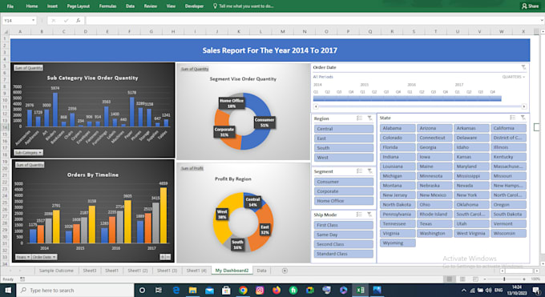This screenshot has width=545, height=297.
Task: Open the Name Box dropdown arrow
Action: point(34,21)
